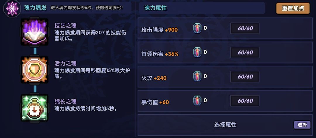This screenshot has height=138, width=316.
Task: Click the gem icon beside 火攻
Action: 197,77
